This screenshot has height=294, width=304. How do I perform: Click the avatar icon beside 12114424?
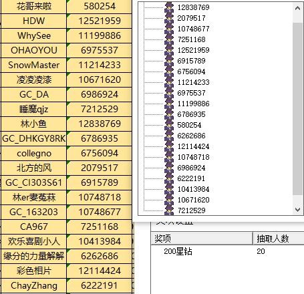click(169, 146)
